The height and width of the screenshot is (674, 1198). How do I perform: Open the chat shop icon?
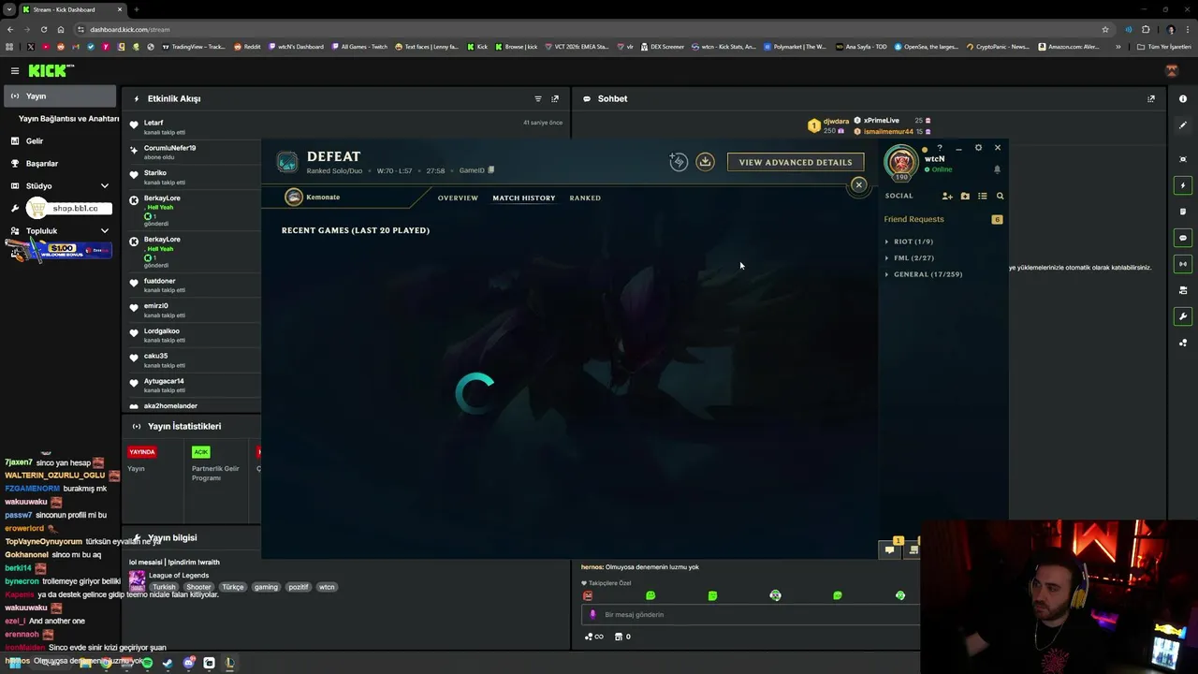[619, 637]
